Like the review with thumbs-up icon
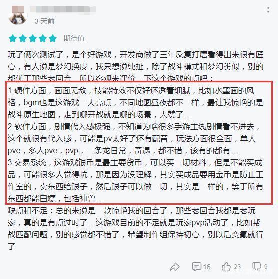This screenshot has height=279, width=278. tap(226, 267)
